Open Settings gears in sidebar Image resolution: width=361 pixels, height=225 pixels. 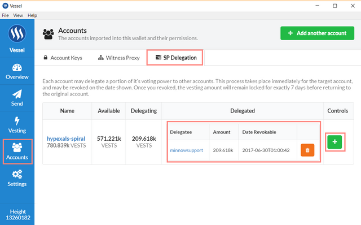[17, 179]
